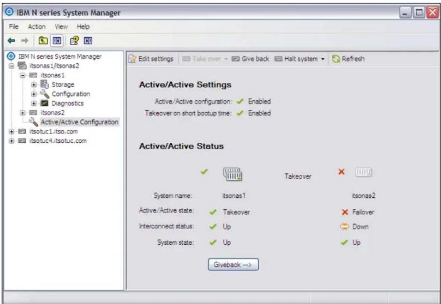Click the Active/Active Status heading
441x304 pixels.
pos(181,146)
